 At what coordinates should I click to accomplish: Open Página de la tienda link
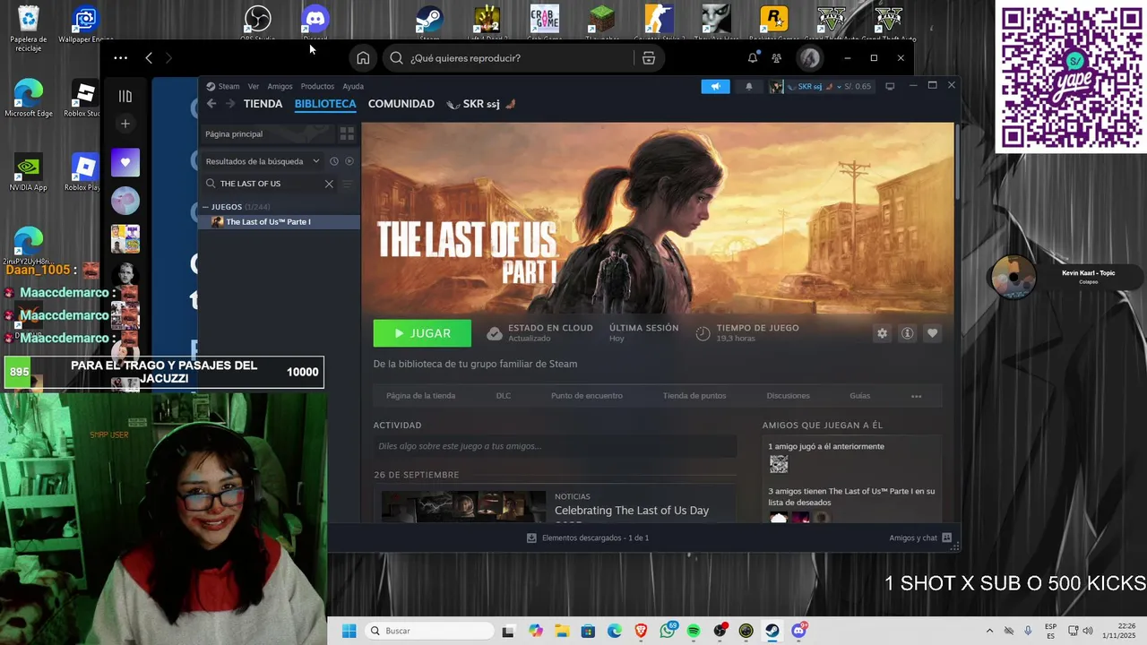coord(421,396)
